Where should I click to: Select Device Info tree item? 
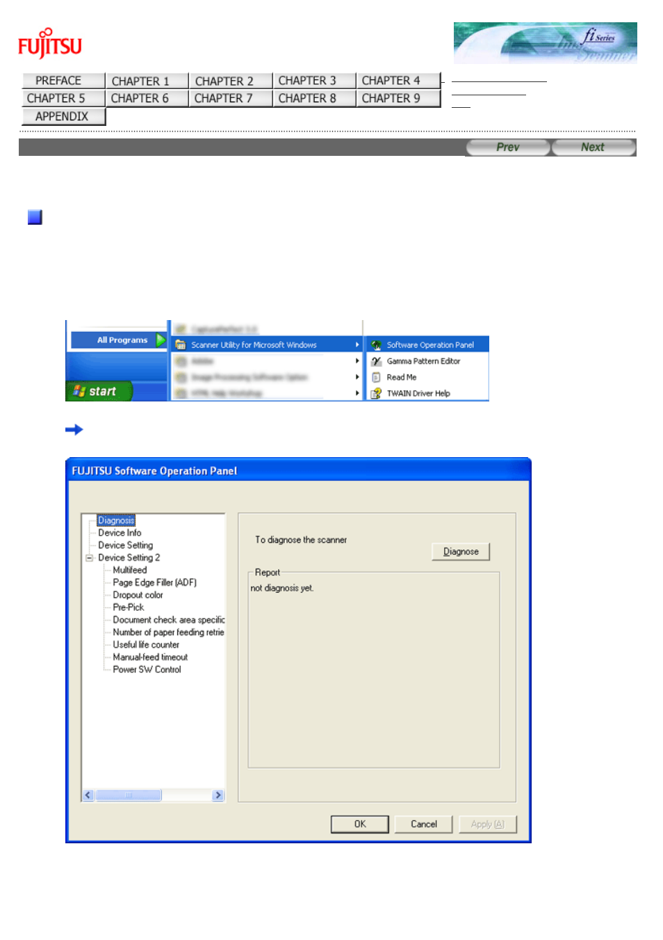click(x=120, y=533)
